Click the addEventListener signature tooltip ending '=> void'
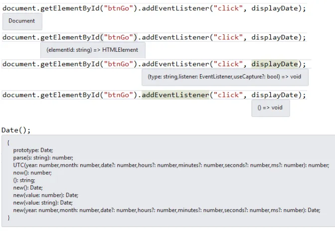 pyautogui.click(x=225, y=77)
